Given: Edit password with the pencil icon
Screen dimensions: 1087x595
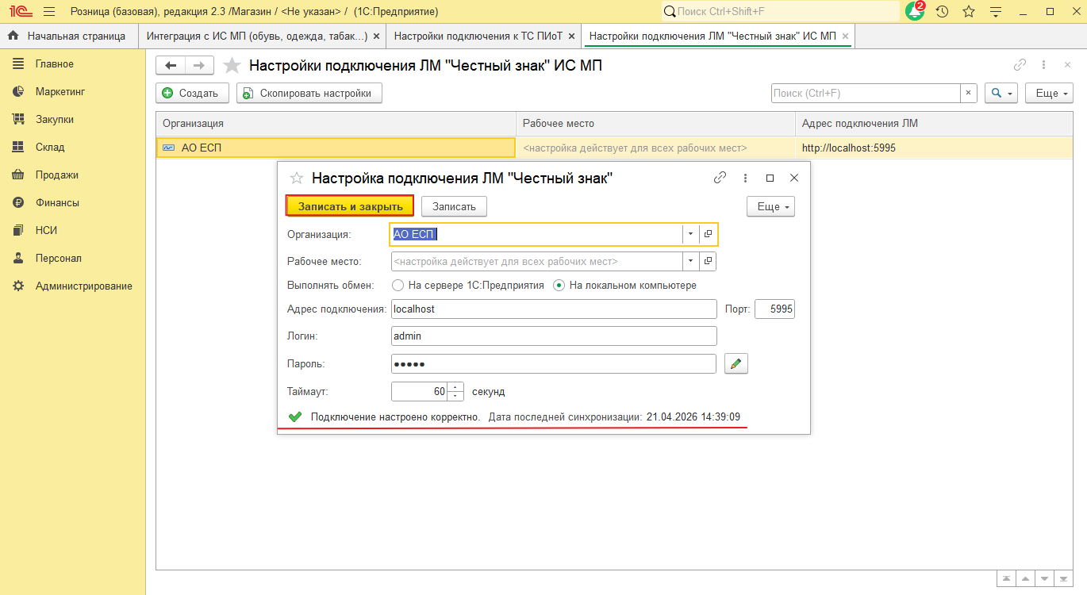Looking at the screenshot, I should [x=736, y=363].
